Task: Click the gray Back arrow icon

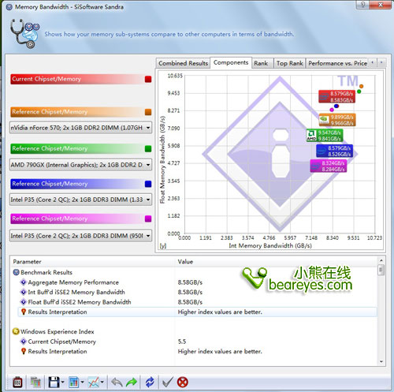Action: coord(117,382)
